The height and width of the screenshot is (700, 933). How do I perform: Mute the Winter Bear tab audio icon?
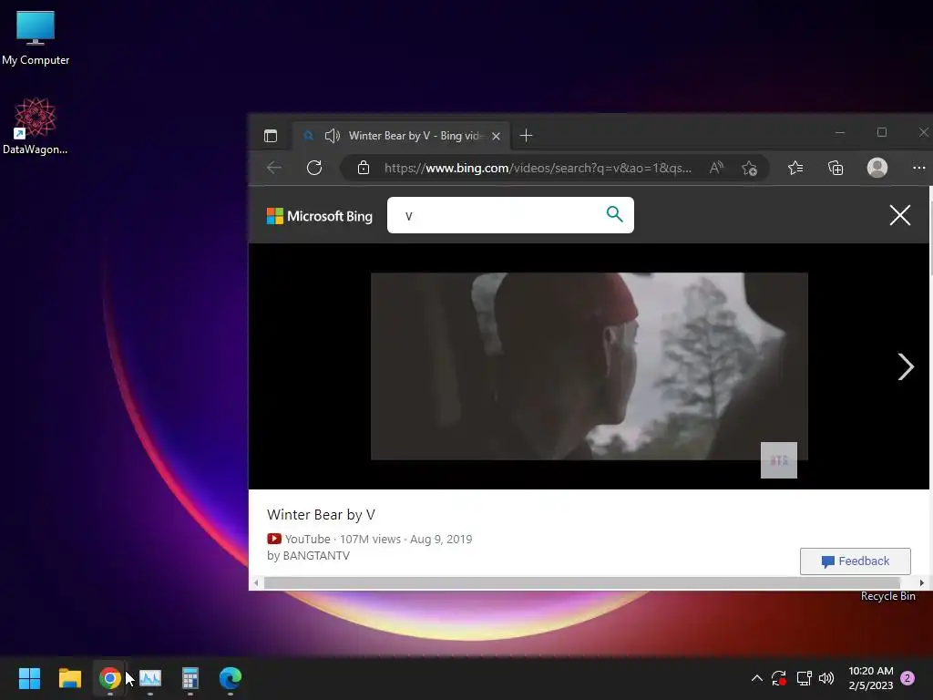tap(332, 136)
